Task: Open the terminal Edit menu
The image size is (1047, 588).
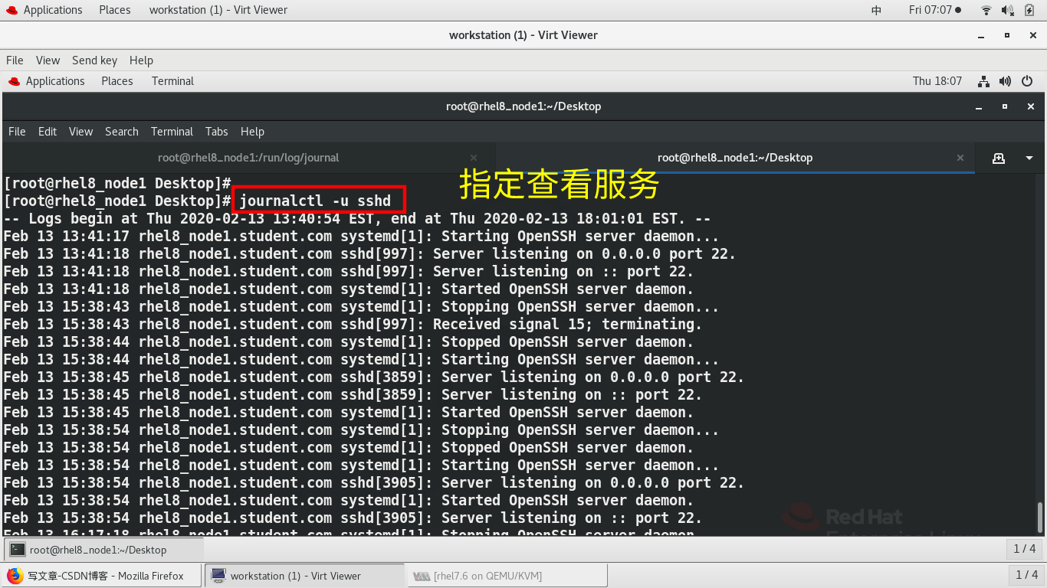Action: pos(48,132)
